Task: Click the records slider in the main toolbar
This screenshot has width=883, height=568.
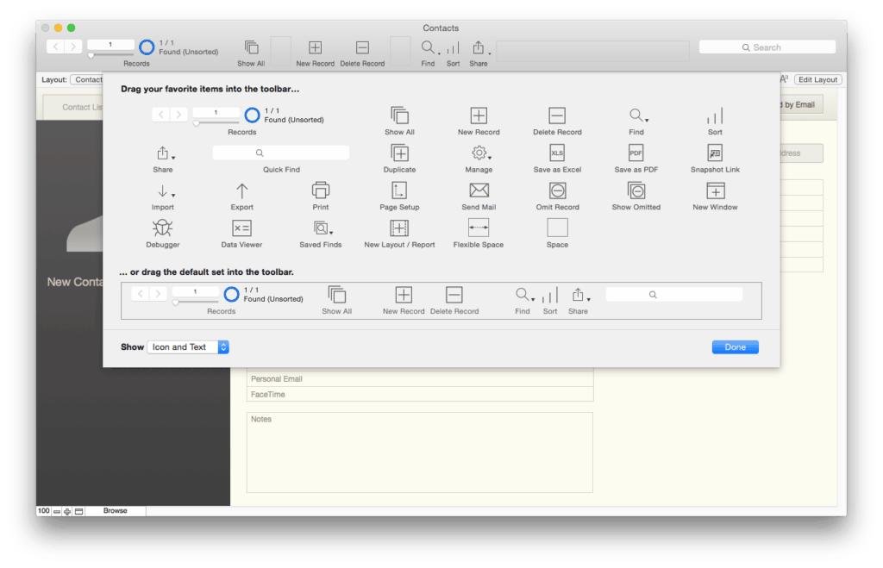Action: pyautogui.click(x=110, y=55)
